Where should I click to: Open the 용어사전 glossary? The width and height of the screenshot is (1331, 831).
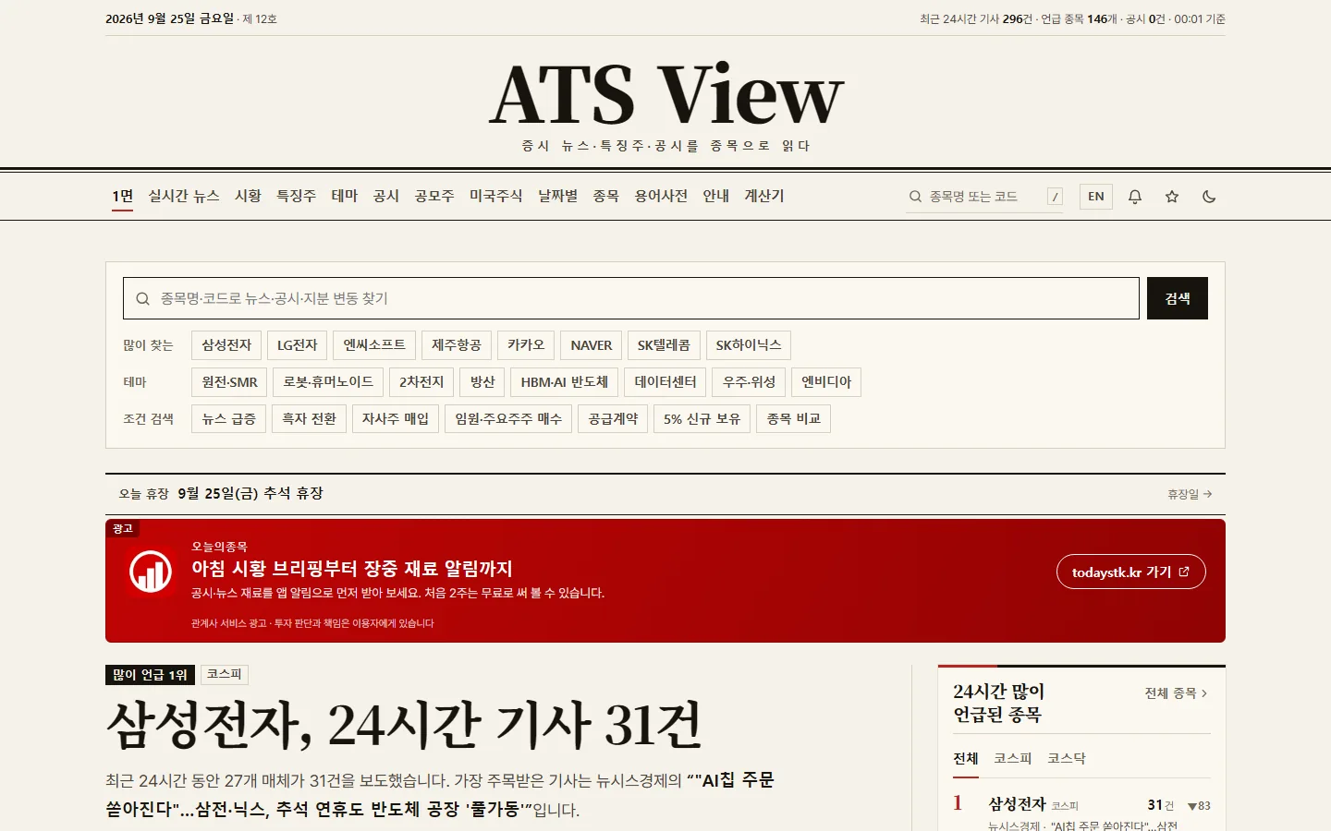pos(661,196)
